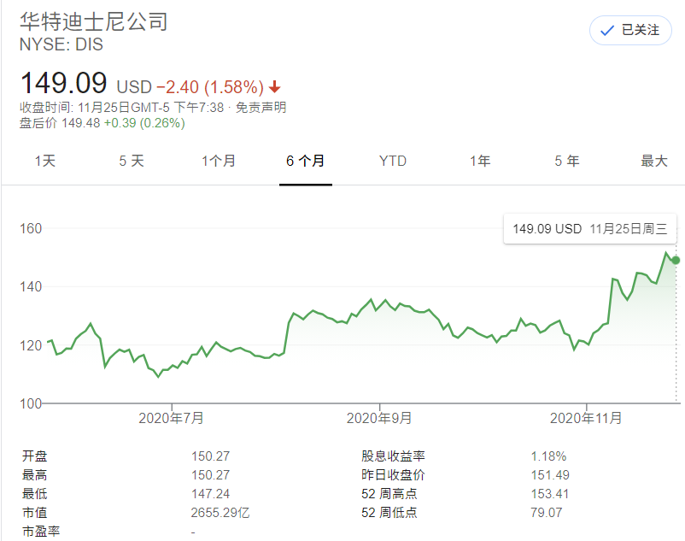The image size is (685, 541).
Task: Select the 1天 time range tab
Action: pyautogui.click(x=44, y=161)
